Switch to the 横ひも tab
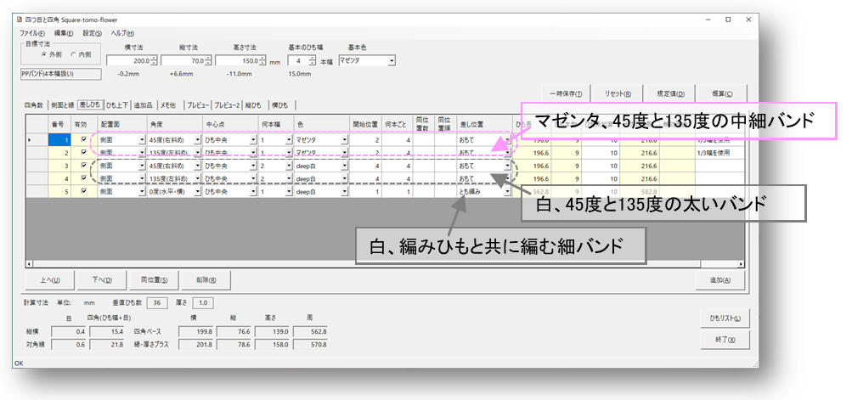Screen dimensions: 852x400 [x=280, y=105]
